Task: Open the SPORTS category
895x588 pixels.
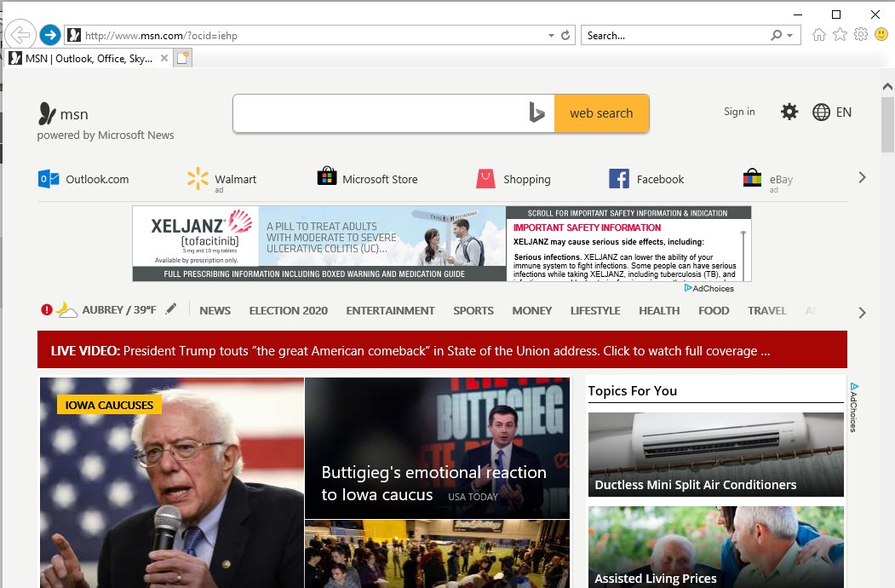Action: (473, 310)
